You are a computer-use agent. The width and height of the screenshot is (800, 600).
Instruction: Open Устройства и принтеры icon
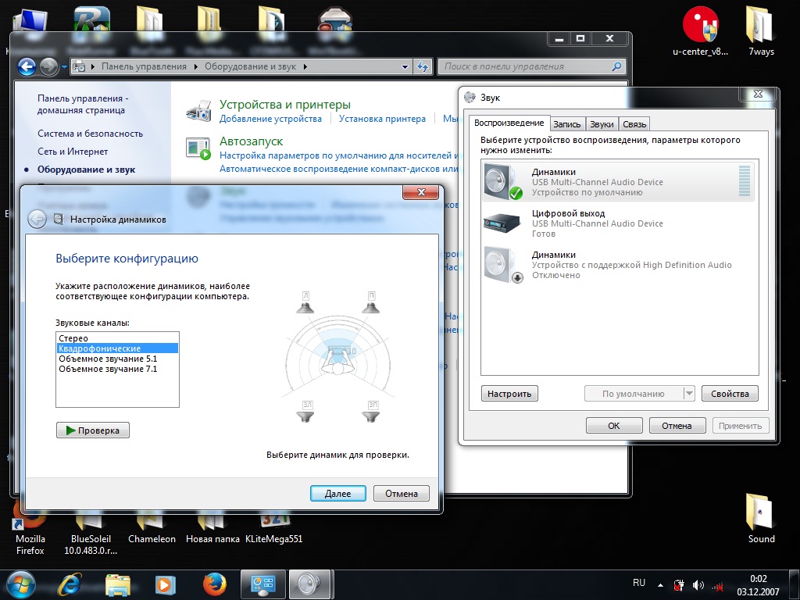198,111
